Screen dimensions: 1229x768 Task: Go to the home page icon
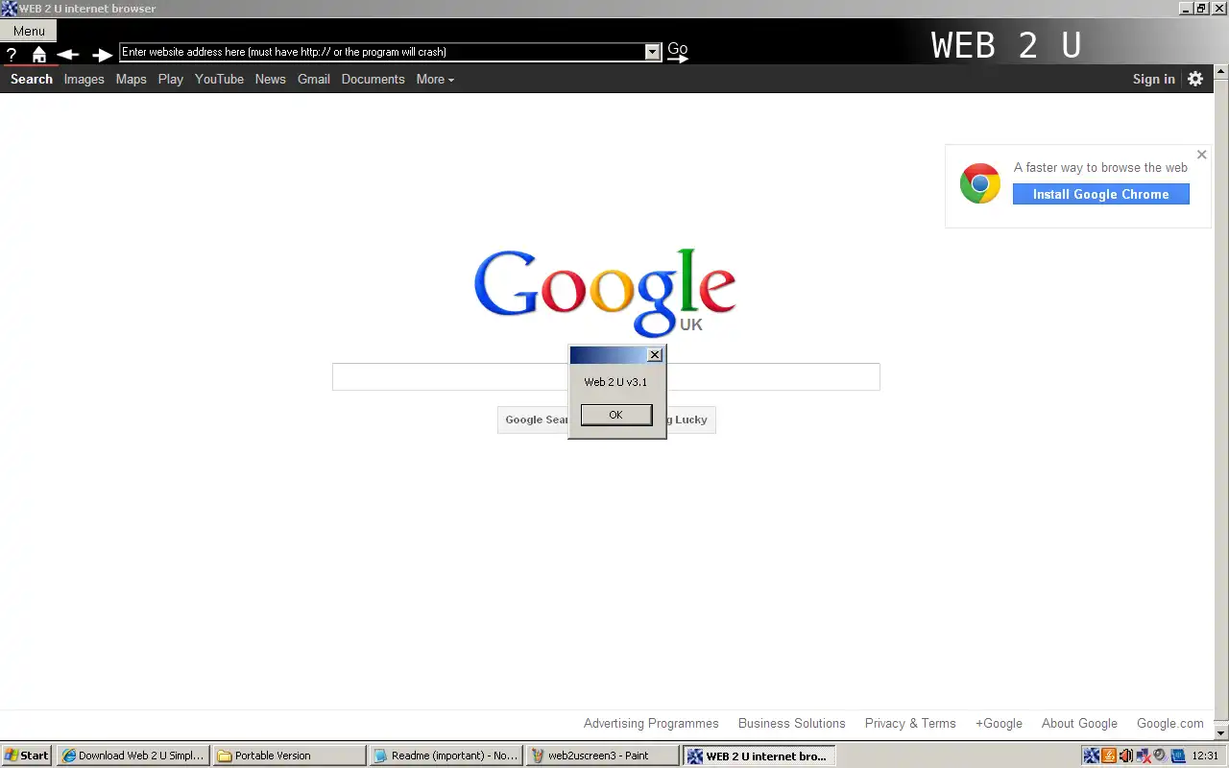pyautogui.click(x=39, y=55)
